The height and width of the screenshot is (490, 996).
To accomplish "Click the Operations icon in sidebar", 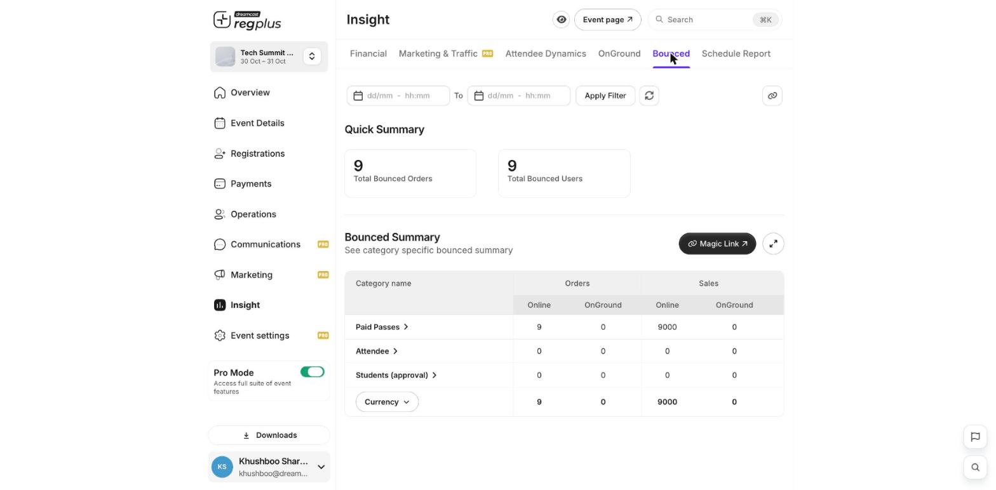I will point(220,215).
